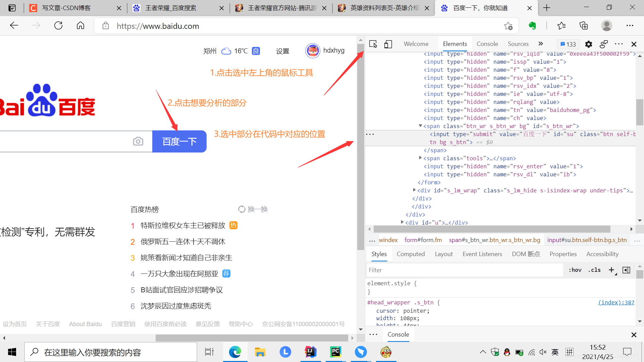The image size is (644, 362).
Task: Open DevTools customize three-dots menu
Action: (619, 44)
